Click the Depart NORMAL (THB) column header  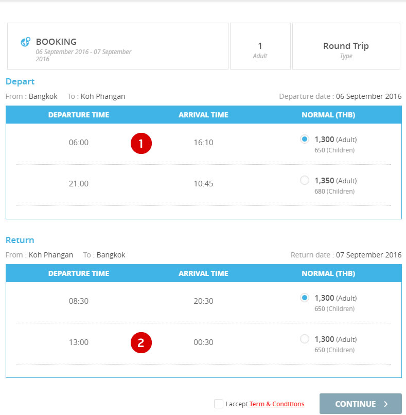[328, 115]
